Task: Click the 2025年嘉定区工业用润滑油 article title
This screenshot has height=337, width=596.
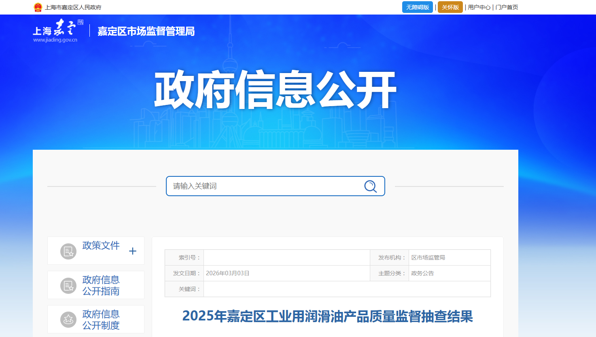Action: (327, 316)
